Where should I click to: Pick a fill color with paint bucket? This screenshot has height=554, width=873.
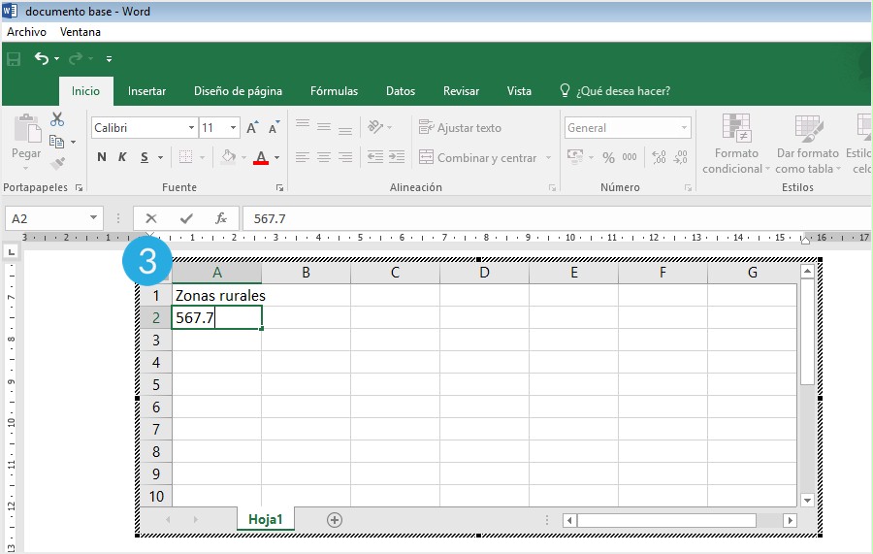point(228,157)
